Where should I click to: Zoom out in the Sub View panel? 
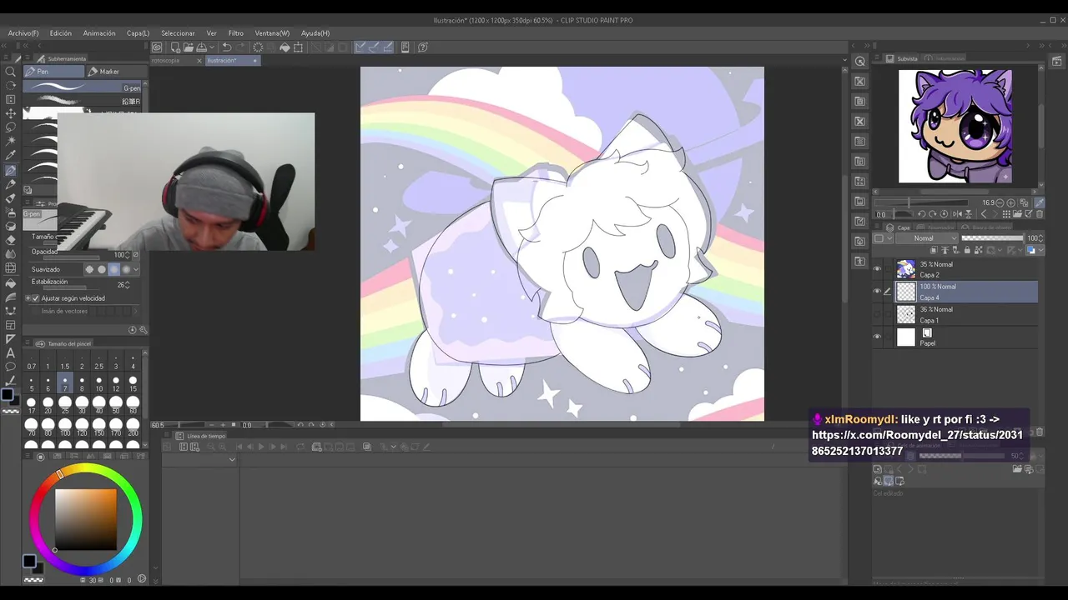(x=1000, y=202)
